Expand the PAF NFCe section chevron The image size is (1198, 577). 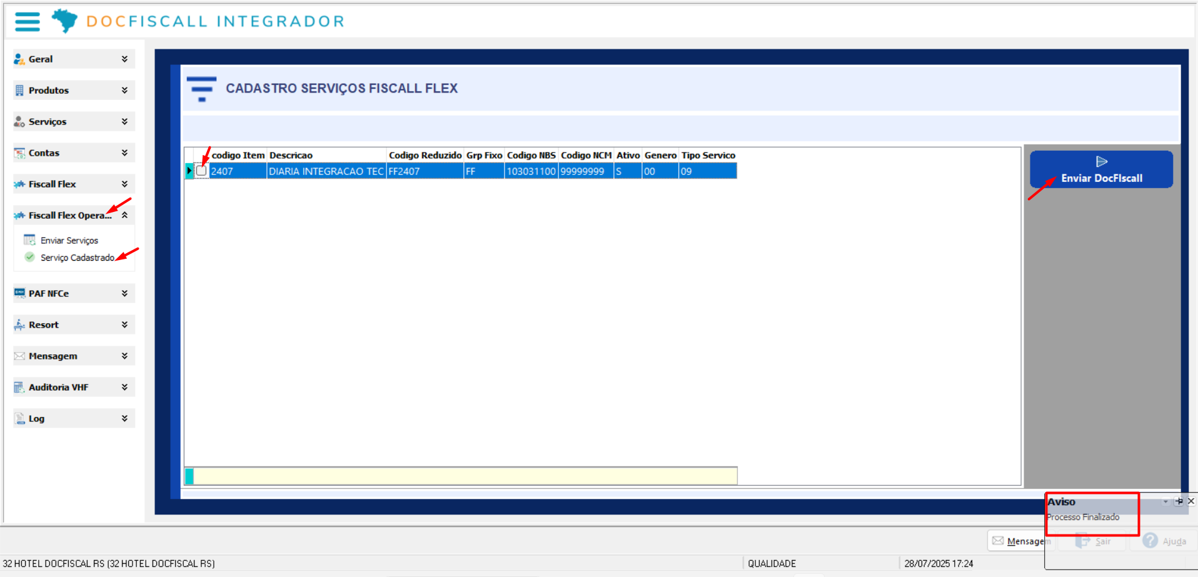(124, 293)
